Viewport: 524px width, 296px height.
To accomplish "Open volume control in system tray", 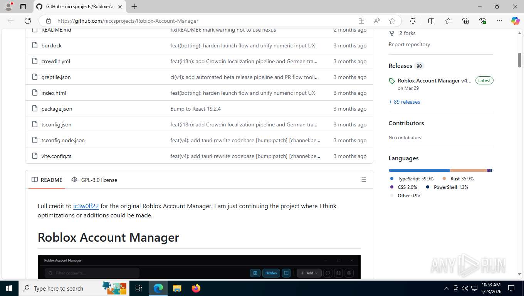I will click(x=465, y=288).
